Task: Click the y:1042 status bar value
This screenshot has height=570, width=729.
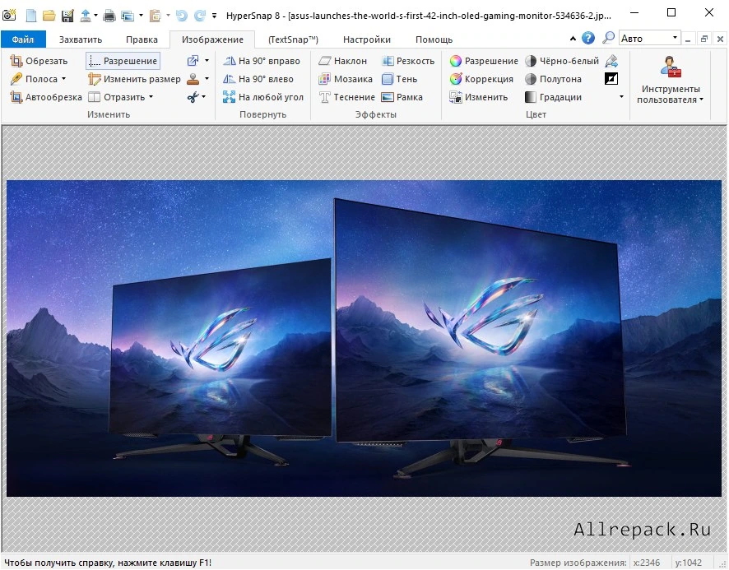Action: click(689, 563)
